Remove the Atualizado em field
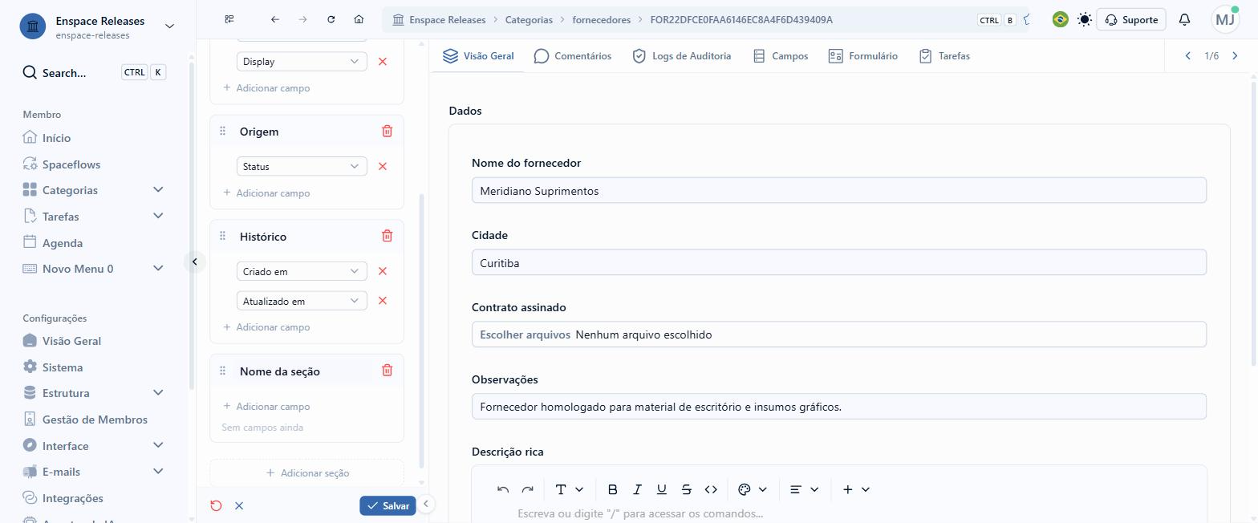The width and height of the screenshot is (1258, 523). tap(383, 301)
